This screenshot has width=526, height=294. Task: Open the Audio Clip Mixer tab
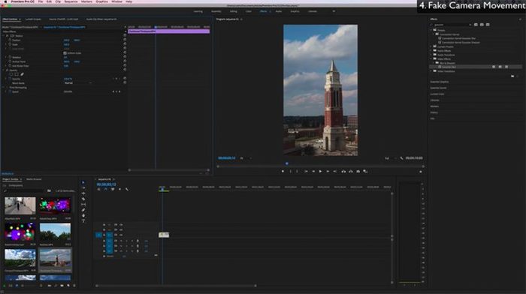(101, 19)
